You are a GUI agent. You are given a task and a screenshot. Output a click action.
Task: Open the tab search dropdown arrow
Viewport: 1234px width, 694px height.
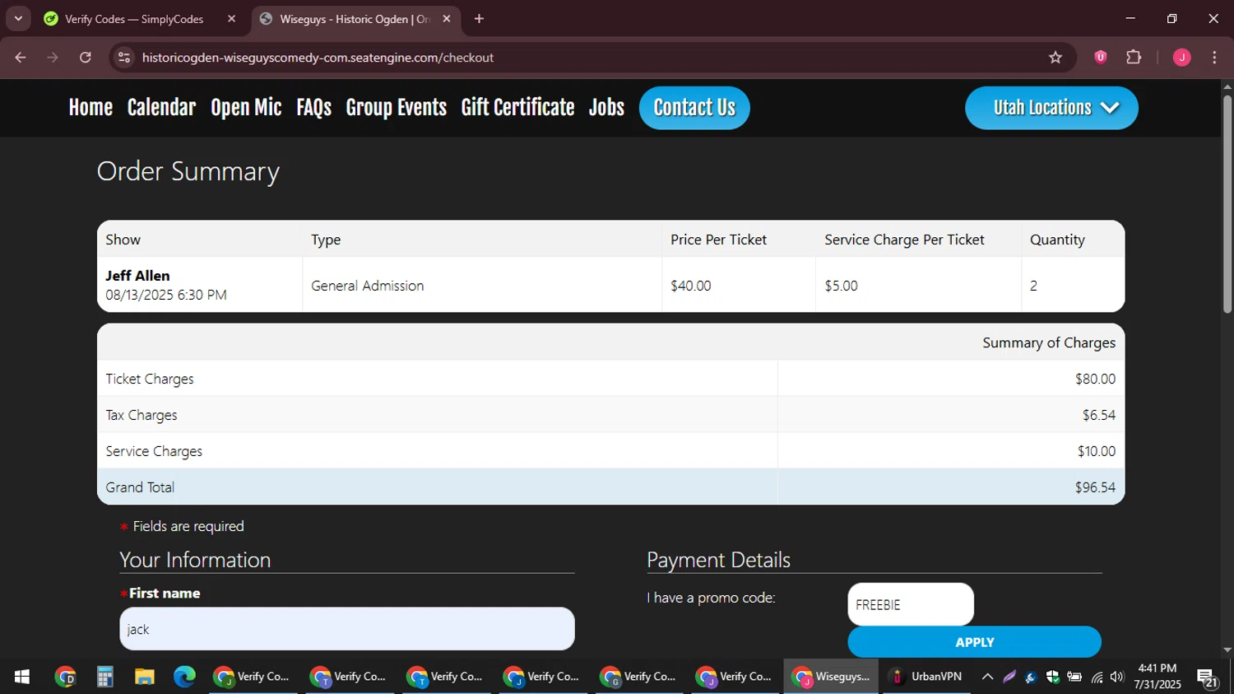(18, 18)
